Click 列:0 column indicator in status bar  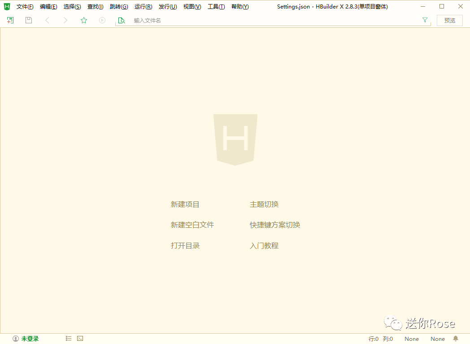[388, 339]
